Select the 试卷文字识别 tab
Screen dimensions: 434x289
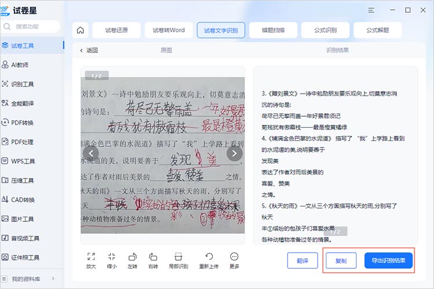(x=221, y=30)
